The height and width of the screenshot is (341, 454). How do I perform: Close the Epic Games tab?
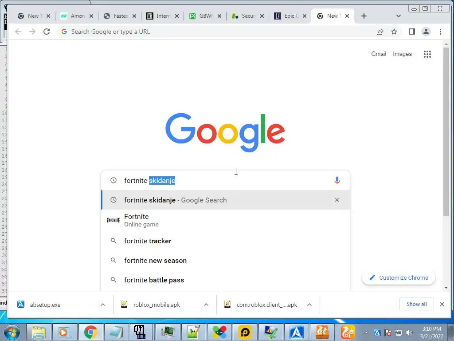[x=304, y=16]
